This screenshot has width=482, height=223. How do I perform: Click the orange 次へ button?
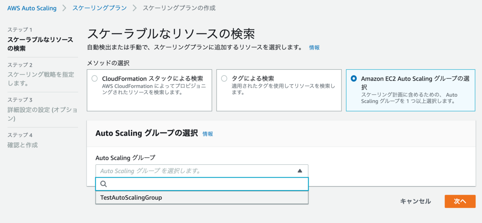pyautogui.click(x=460, y=201)
